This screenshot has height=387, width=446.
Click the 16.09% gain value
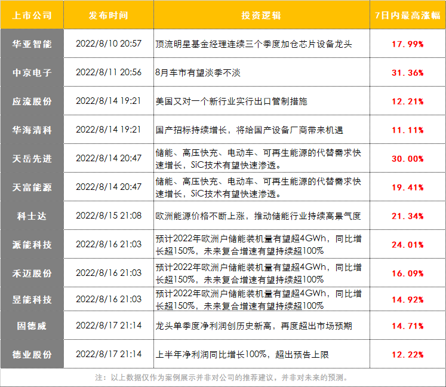pyautogui.click(x=408, y=274)
